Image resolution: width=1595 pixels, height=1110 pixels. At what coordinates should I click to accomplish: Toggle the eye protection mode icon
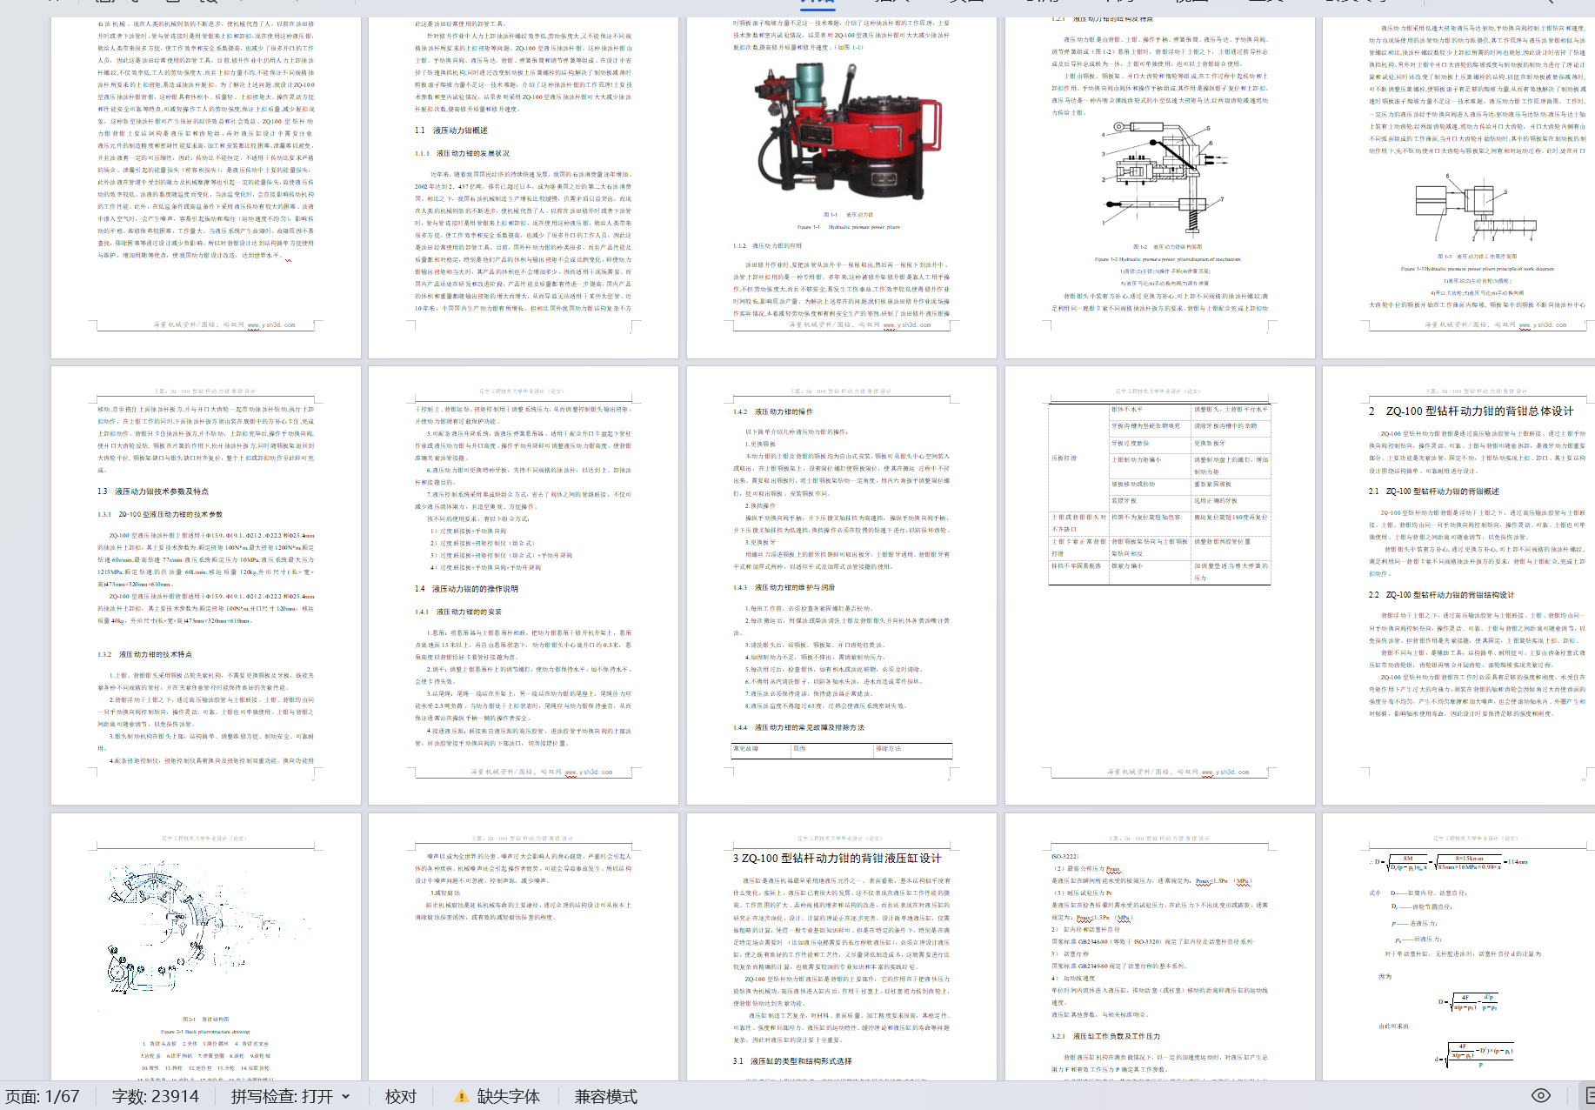tap(1541, 1096)
